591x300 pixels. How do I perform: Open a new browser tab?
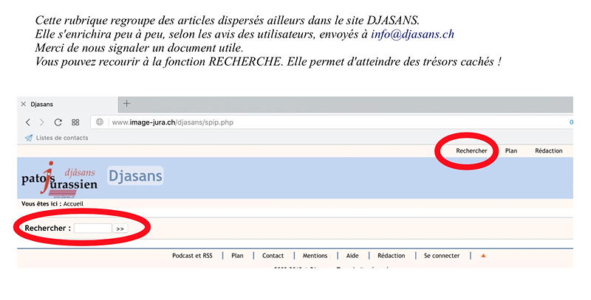point(126,103)
